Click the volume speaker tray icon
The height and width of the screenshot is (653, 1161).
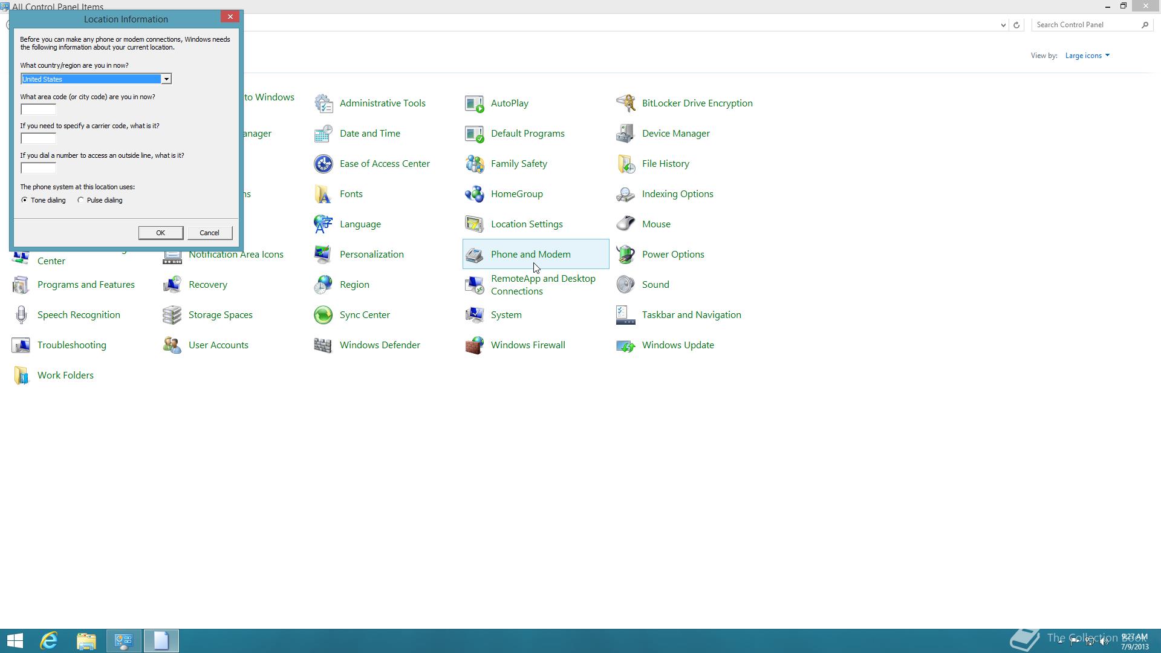click(x=1104, y=642)
